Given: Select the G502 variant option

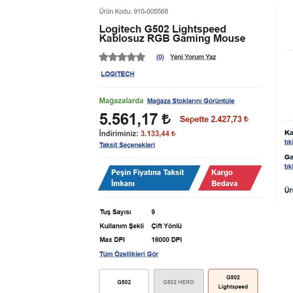Looking at the screenshot, I should pos(124,282).
